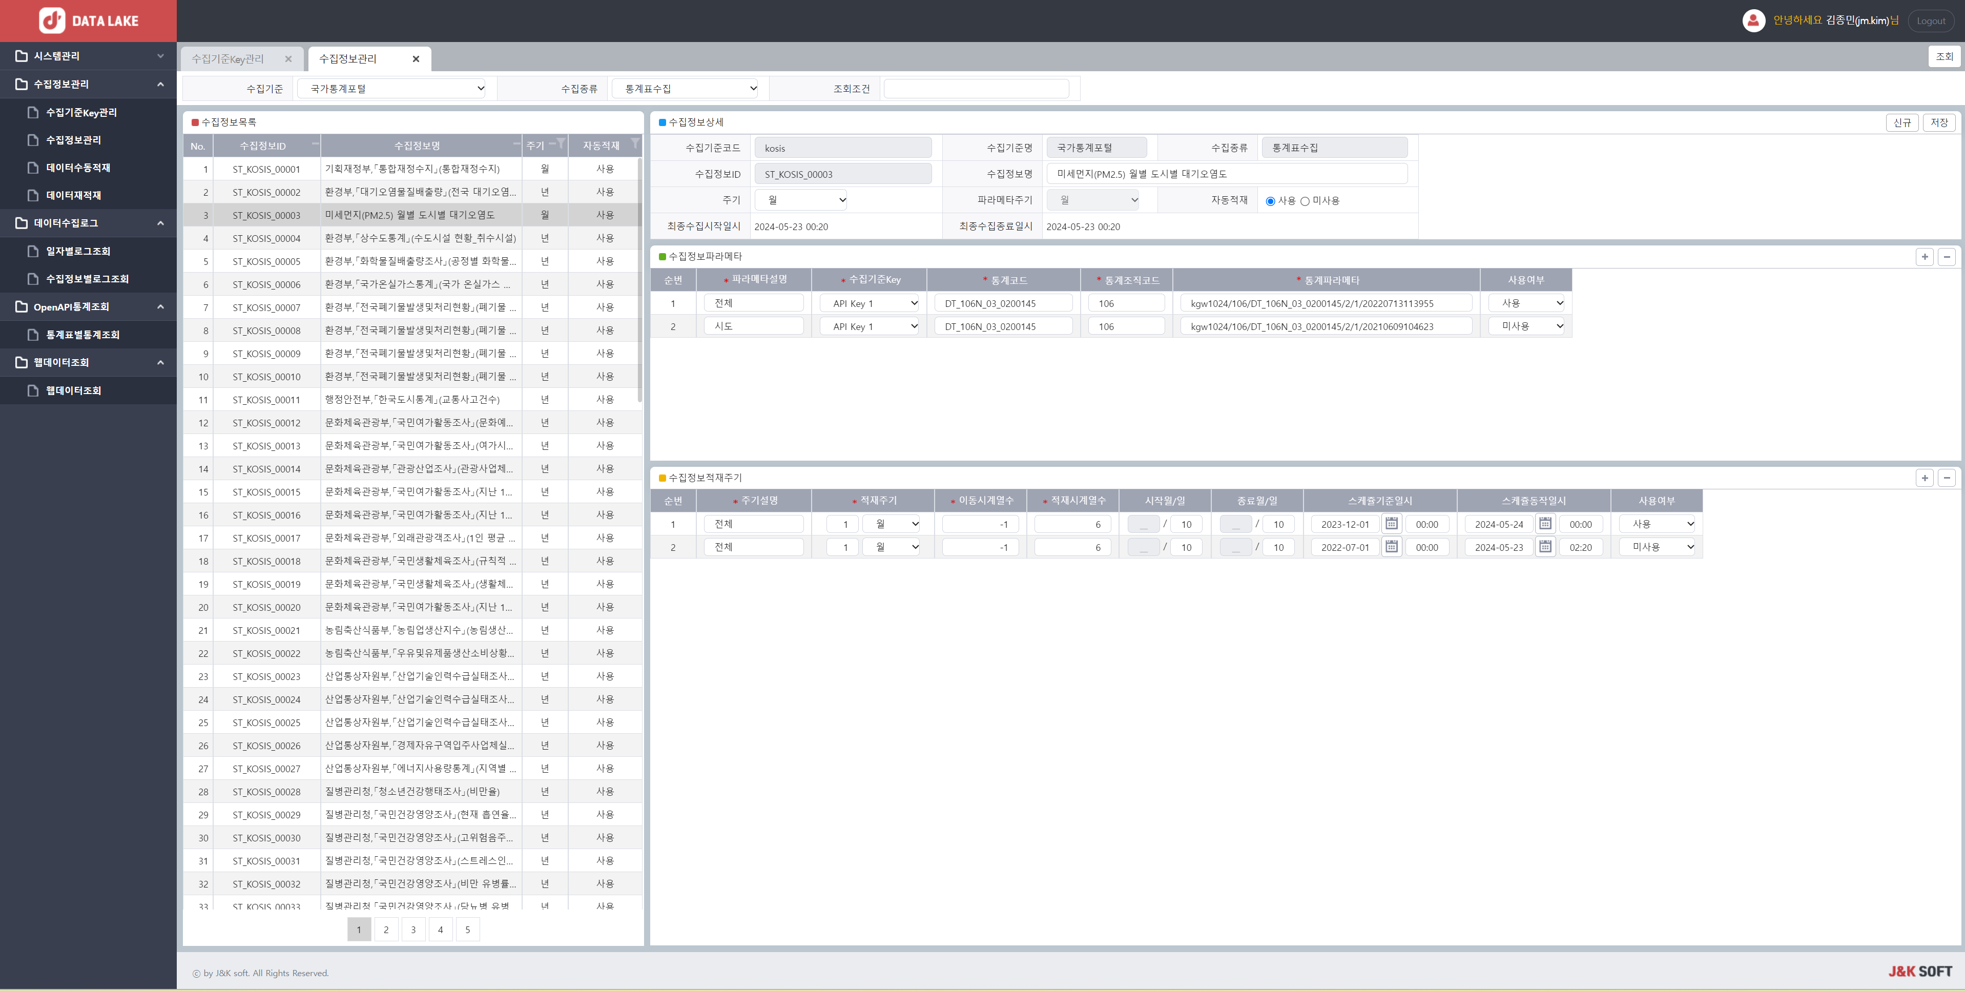Add a row in 수집정보적재주기 with plus
This screenshot has width=1965, height=991.
[x=1925, y=478]
